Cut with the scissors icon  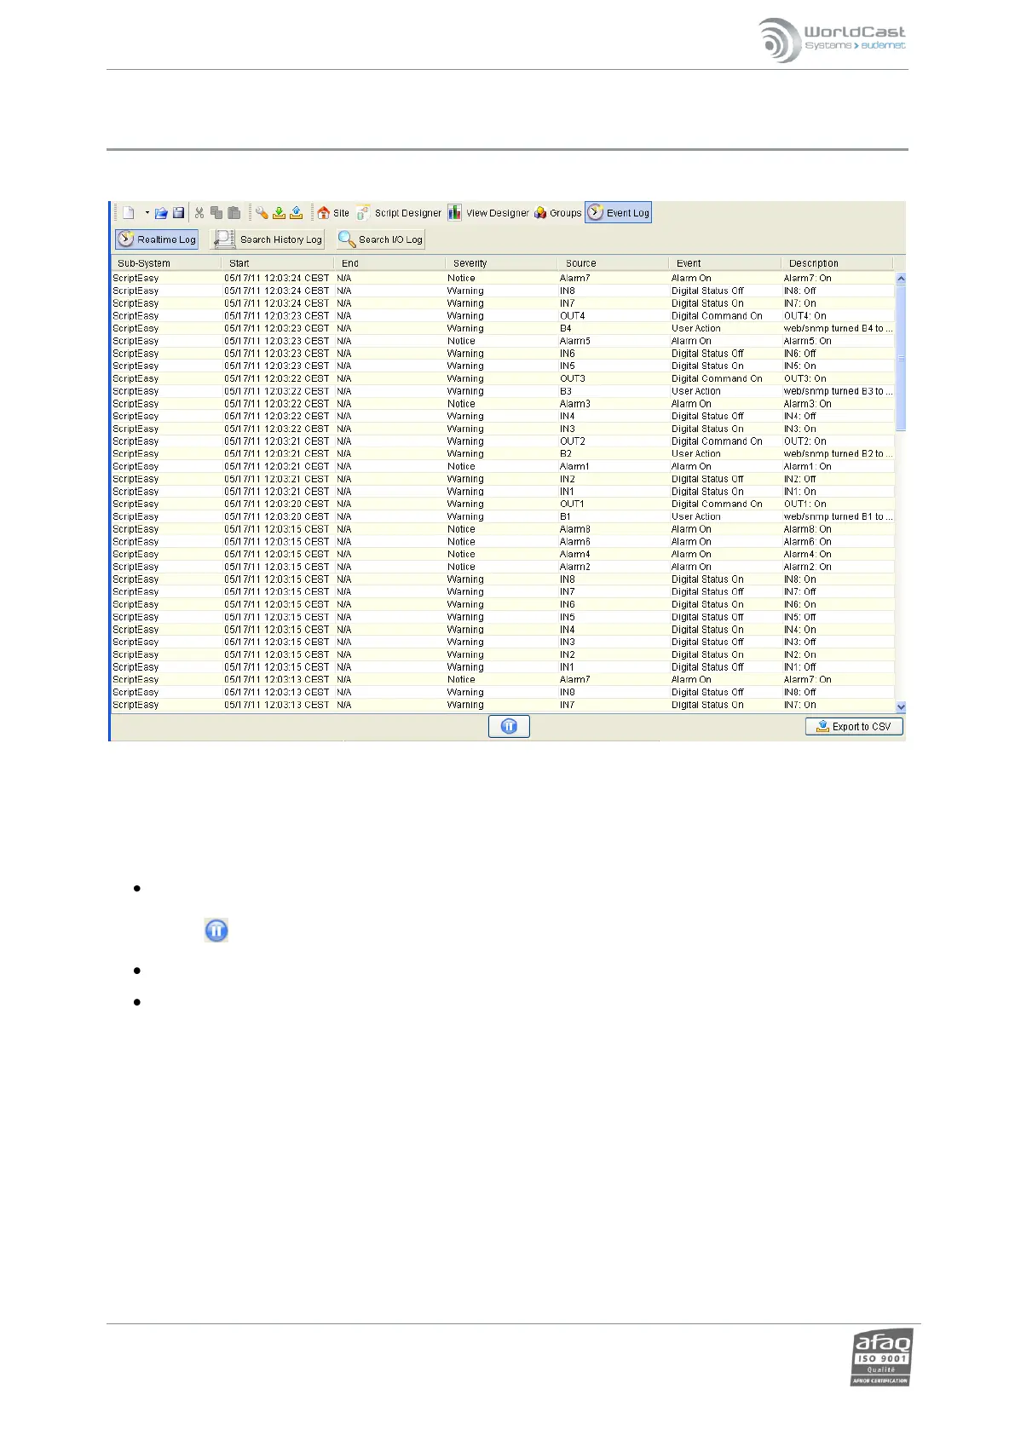pyautogui.click(x=199, y=213)
